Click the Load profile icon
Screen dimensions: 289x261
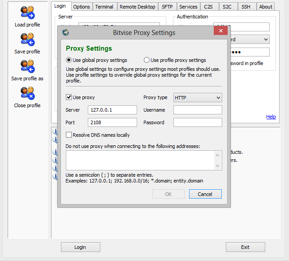[x=27, y=13]
